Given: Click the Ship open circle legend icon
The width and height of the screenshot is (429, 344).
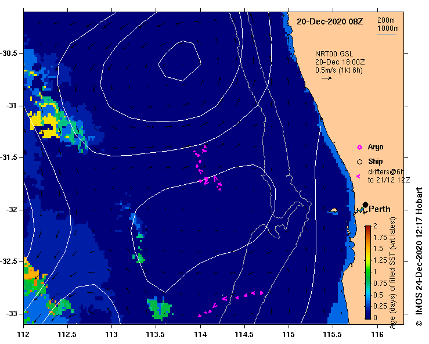Looking at the screenshot, I should (x=359, y=162).
